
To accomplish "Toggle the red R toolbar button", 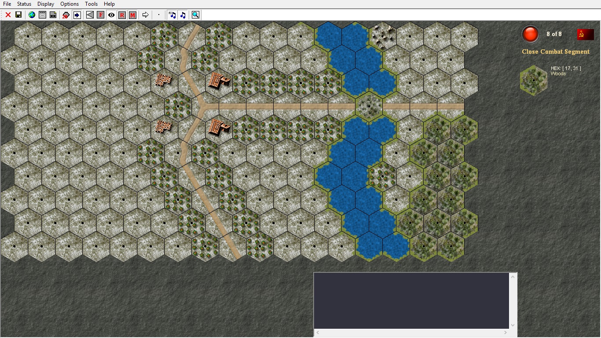I will [122, 15].
